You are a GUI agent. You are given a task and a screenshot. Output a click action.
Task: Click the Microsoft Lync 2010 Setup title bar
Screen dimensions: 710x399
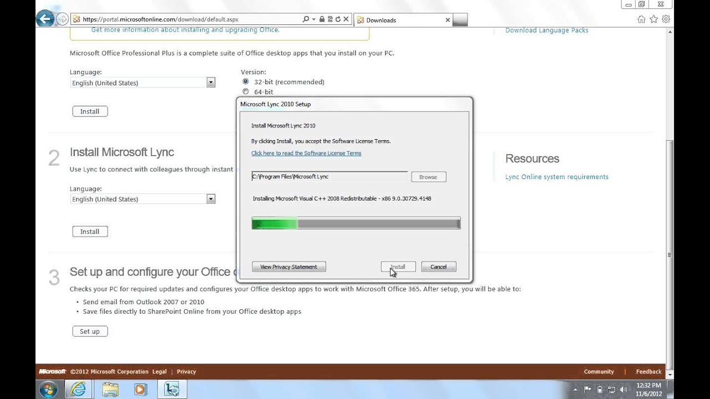(x=355, y=104)
